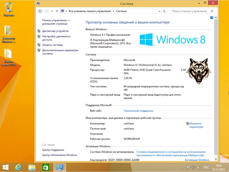Click the vertical scrollbar thumb
This screenshot has width=229, height=172.
[216, 87]
